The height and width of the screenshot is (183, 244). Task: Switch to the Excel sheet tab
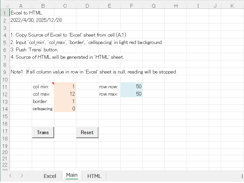click(x=50, y=176)
